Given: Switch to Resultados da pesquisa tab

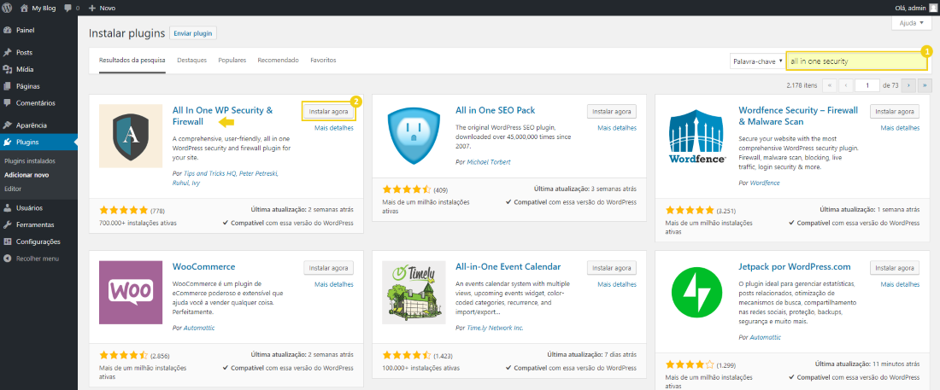Looking at the screenshot, I should [x=132, y=61].
